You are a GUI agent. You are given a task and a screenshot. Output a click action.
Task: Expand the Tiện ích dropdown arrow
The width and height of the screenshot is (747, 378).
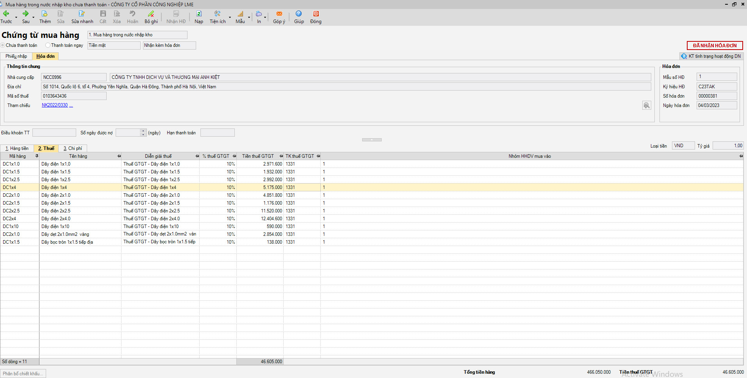230,17
